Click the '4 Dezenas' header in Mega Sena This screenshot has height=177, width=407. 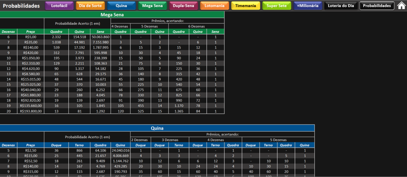click(x=121, y=26)
